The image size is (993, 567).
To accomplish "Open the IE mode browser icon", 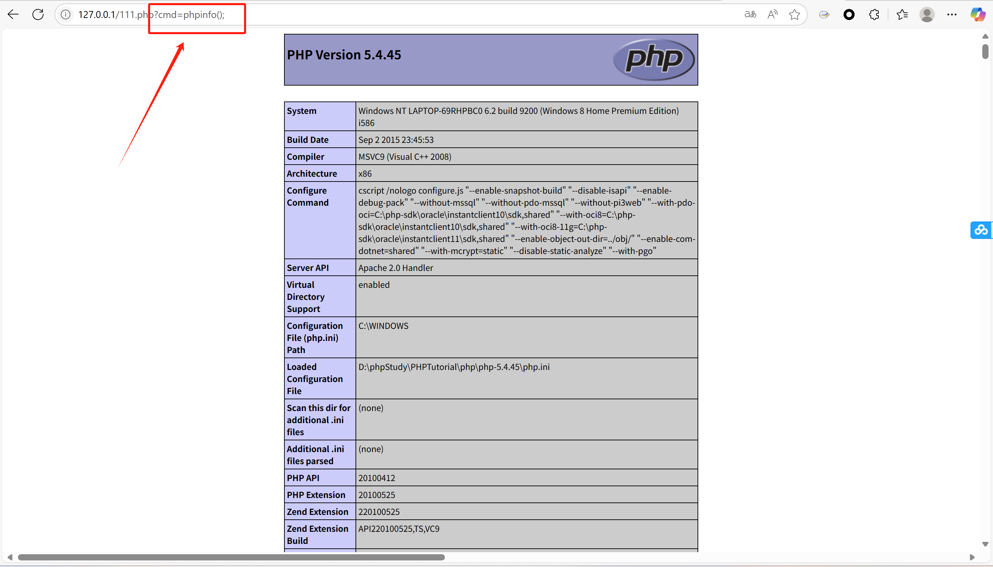I will tap(824, 15).
